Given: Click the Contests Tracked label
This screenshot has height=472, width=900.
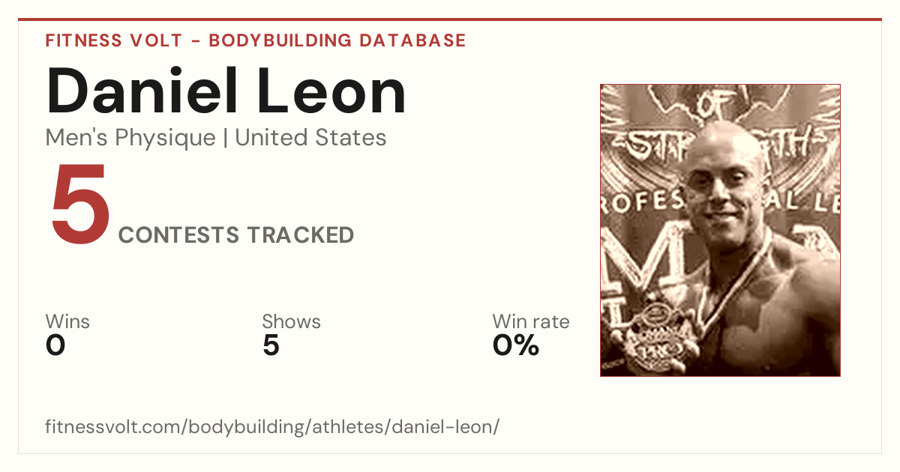Looking at the screenshot, I should pos(236,235).
